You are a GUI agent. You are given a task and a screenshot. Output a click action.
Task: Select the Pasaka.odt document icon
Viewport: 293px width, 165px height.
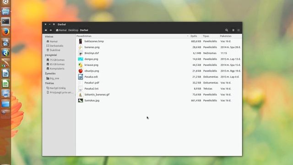pyautogui.click(x=81, y=77)
